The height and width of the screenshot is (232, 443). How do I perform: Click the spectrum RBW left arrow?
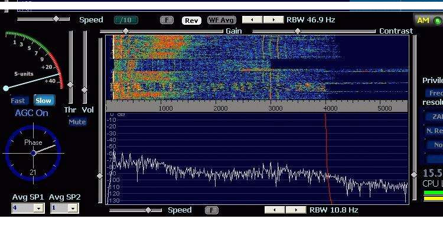tap(275, 210)
